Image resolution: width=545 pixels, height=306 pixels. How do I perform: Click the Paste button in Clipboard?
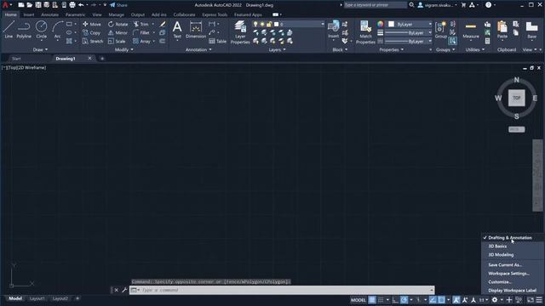(502, 29)
